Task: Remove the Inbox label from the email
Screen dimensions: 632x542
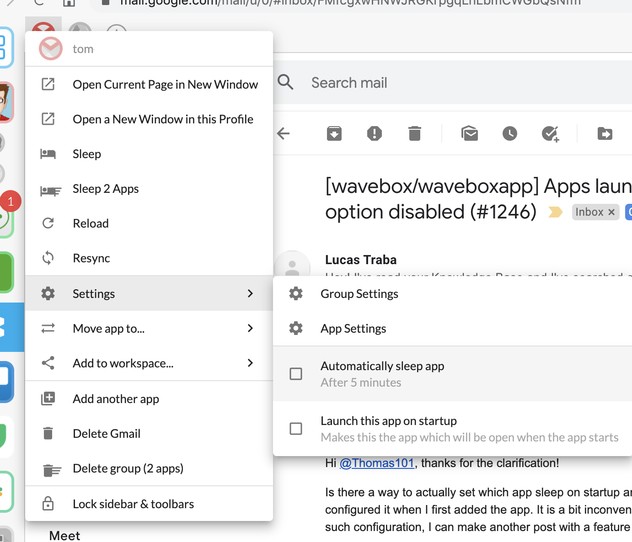Action: click(x=611, y=212)
